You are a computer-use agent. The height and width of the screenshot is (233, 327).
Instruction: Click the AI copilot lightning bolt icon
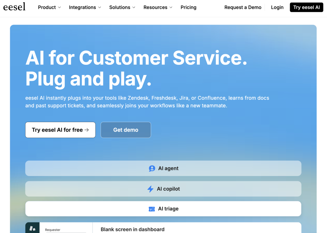[150, 189]
